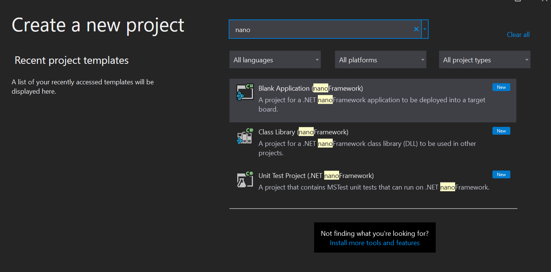Click the Class Library nanoFramework template icon

point(245,136)
